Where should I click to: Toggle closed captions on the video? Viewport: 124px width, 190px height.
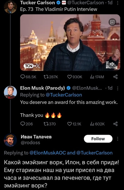(x=112, y=22)
